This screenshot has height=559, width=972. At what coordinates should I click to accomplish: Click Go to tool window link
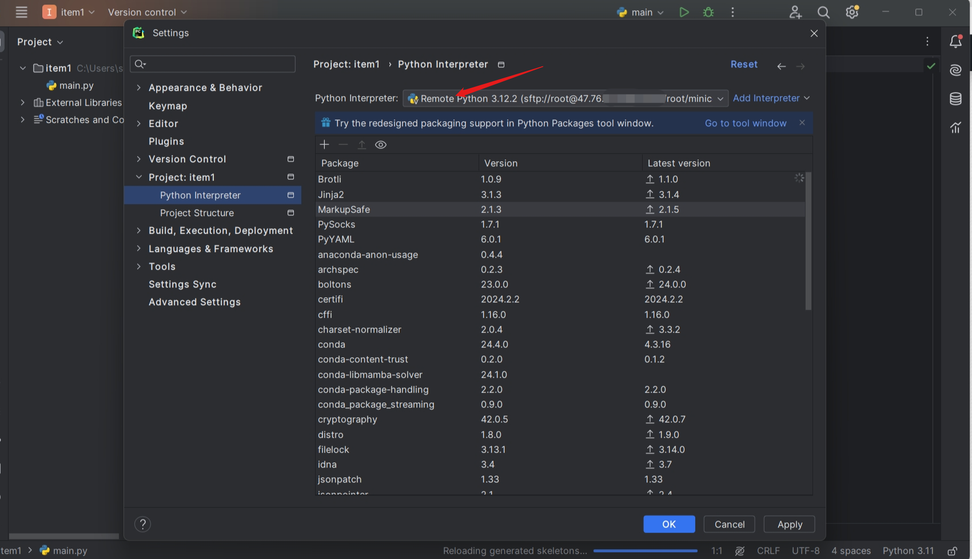(746, 123)
